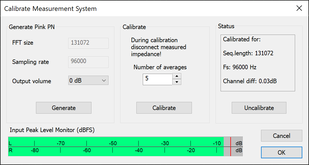Open the Output volume dropdown
Viewport: 309px width, 165px height.
88,81
